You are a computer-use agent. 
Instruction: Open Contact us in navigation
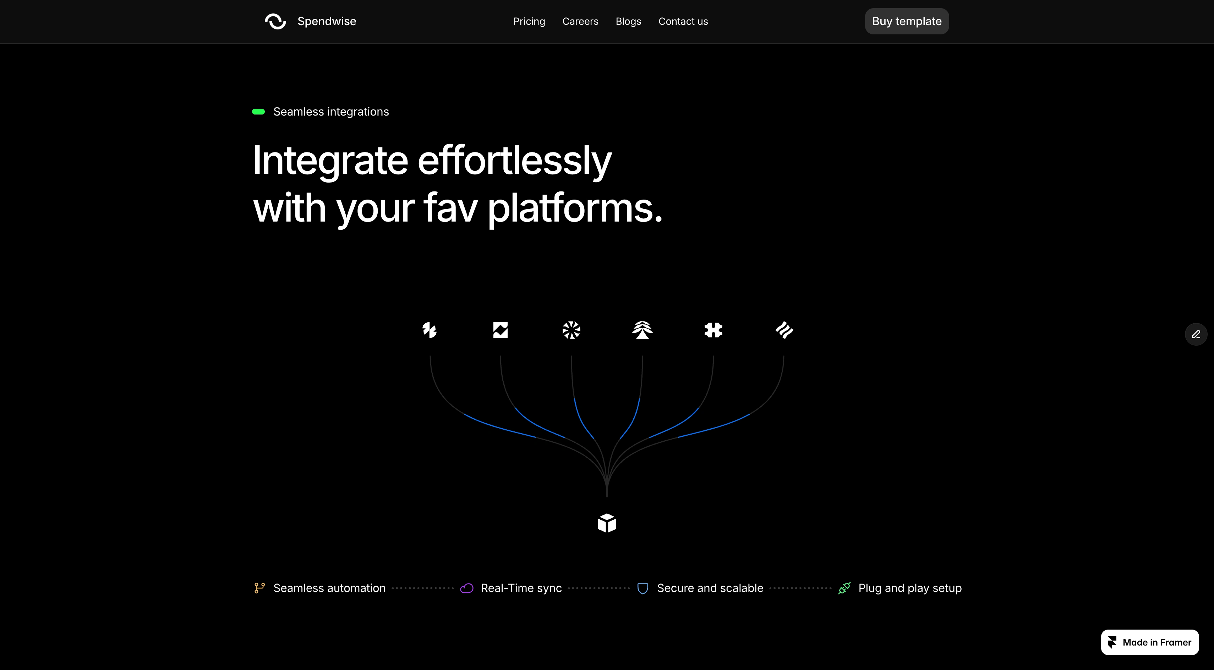coord(683,21)
